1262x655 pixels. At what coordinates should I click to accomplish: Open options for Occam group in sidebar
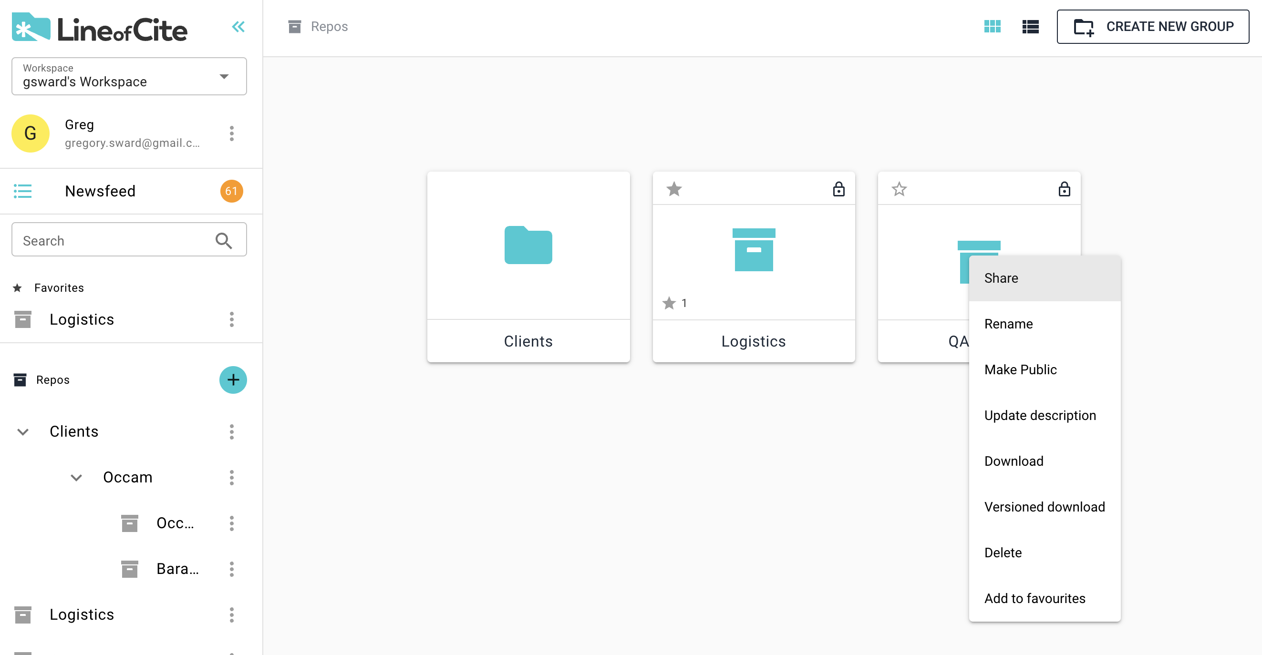(x=231, y=477)
